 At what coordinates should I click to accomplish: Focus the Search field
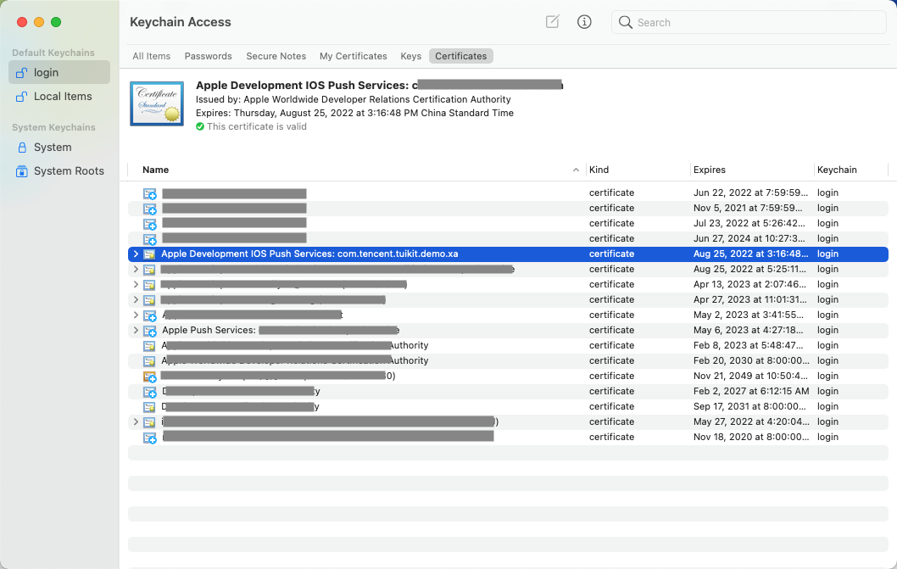749,22
